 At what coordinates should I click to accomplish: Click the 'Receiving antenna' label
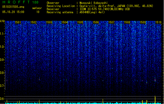click(x=60, y=12)
